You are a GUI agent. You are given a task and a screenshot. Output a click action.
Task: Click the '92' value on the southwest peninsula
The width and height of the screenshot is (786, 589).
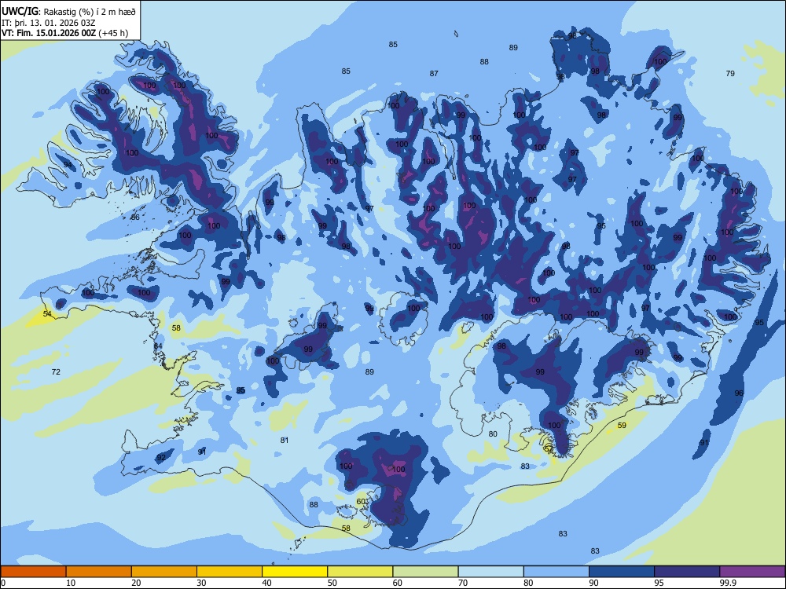(161, 457)
